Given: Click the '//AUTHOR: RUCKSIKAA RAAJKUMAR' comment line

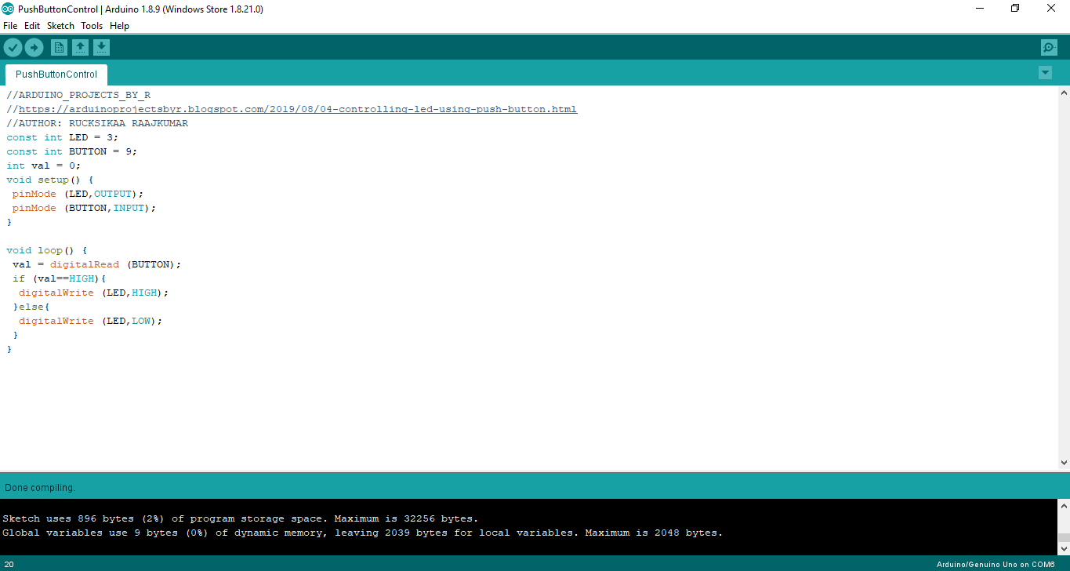Looking at the screenshot, I should point(97,123).
